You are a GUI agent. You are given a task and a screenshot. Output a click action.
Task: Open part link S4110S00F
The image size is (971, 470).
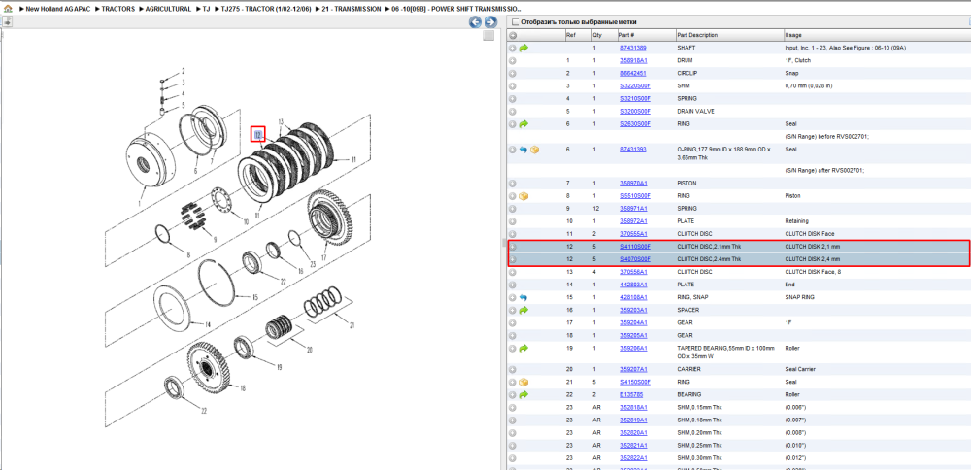click(x=635, y=247)
